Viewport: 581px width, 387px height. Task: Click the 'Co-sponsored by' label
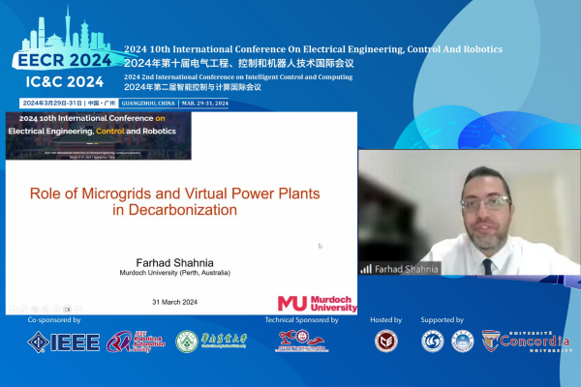[x=54, y=320]
